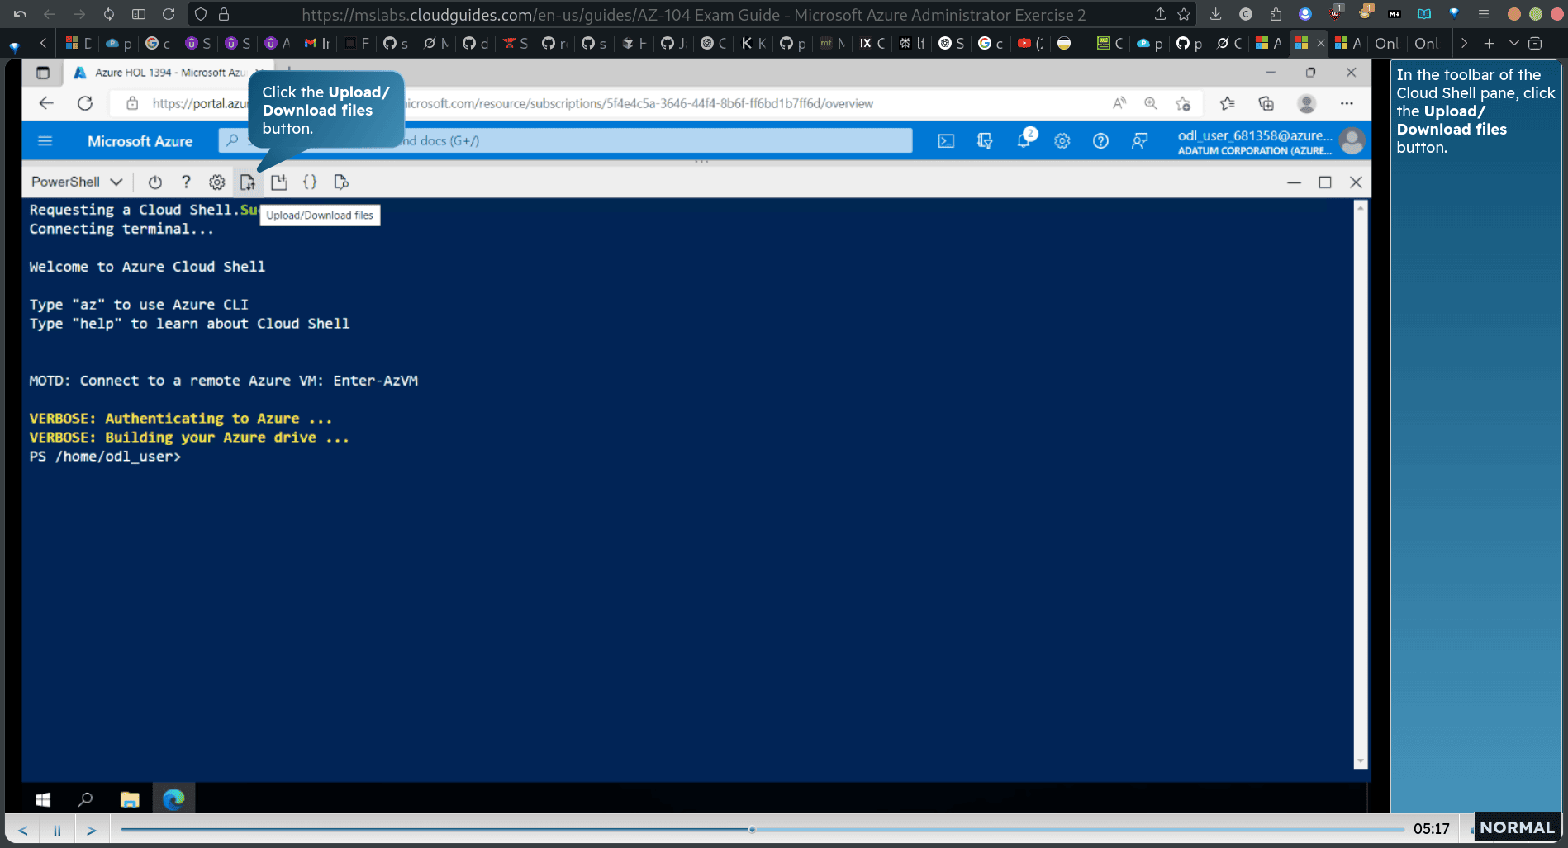Add this page to Edge favorites
This screenshot has height=848, width=1568.
pyautogui.click(x=1183, y=103)
